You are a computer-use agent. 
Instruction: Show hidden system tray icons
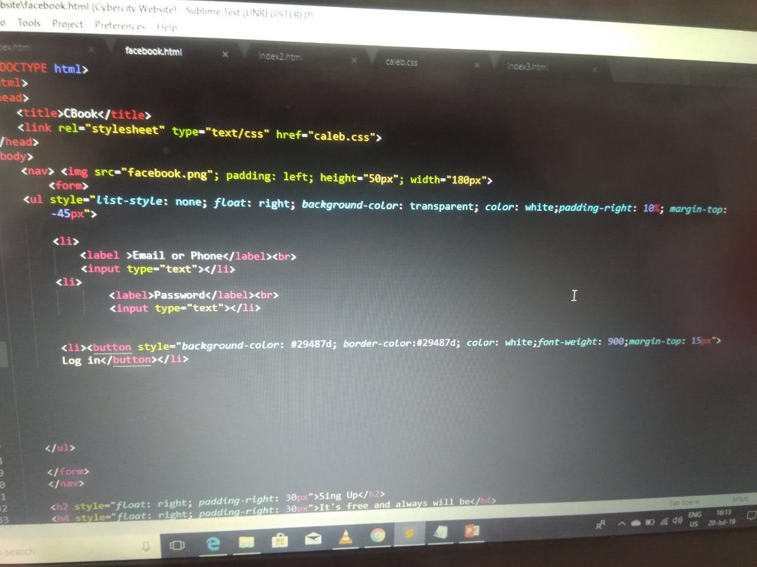pos(621,523)
